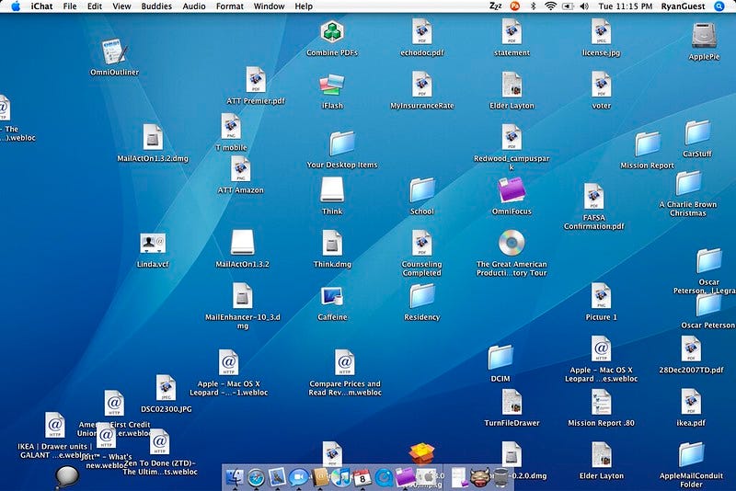Image resolution: width=736 pixels, height=491 pixels.
Task: Select the Think mounted disk icon
Action: [332, 190]
